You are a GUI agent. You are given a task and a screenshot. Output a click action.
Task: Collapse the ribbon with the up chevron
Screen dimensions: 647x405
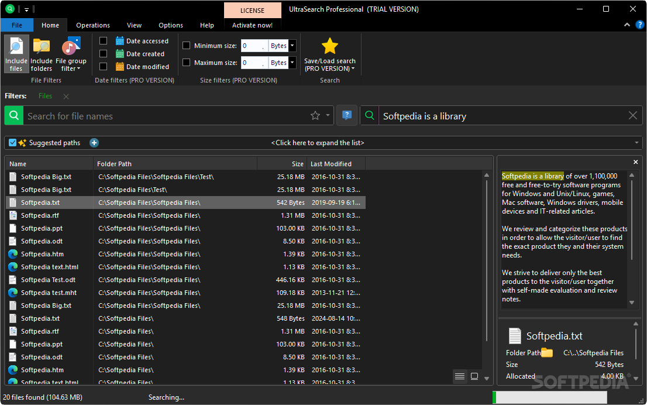[x=627, y=25]
